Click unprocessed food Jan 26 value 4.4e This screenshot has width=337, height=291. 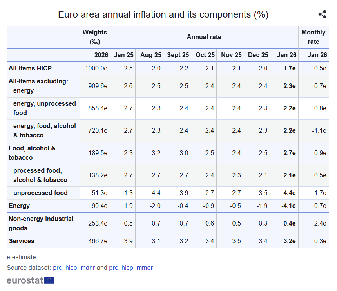pyautogui.click(x=289, y=193)
